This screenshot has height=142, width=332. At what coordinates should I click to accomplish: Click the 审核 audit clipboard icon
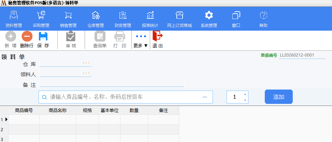(x=71, y=36)
